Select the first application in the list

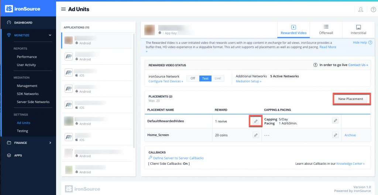(97, 40)
